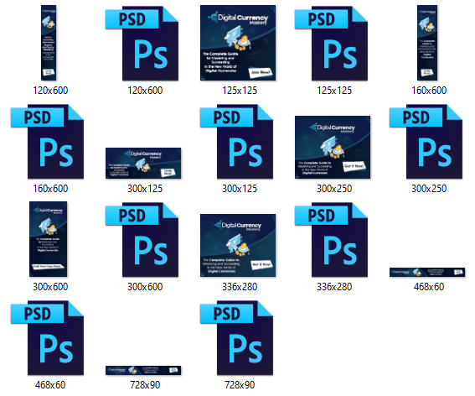Select the 300x125 PSD file icon
Viewport: 475px width, 396px height.
pos(236,142)
